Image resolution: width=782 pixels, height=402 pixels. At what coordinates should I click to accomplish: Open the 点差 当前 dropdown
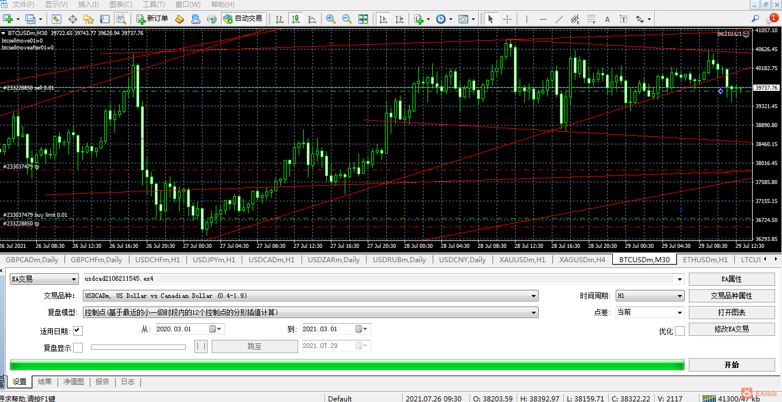pyautogui.click(x=650, y=312)
